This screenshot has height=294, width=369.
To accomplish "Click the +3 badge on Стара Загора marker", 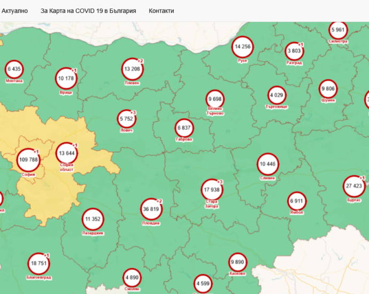I will point(220,182).
